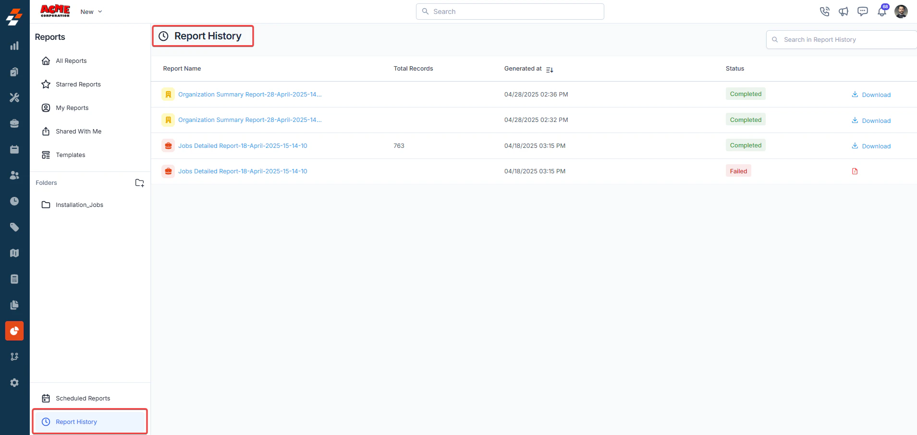The height and width of the screenshot is (435, 917).
Task: Click the ACME Corporation logo
Action: (x=55, y=11)
